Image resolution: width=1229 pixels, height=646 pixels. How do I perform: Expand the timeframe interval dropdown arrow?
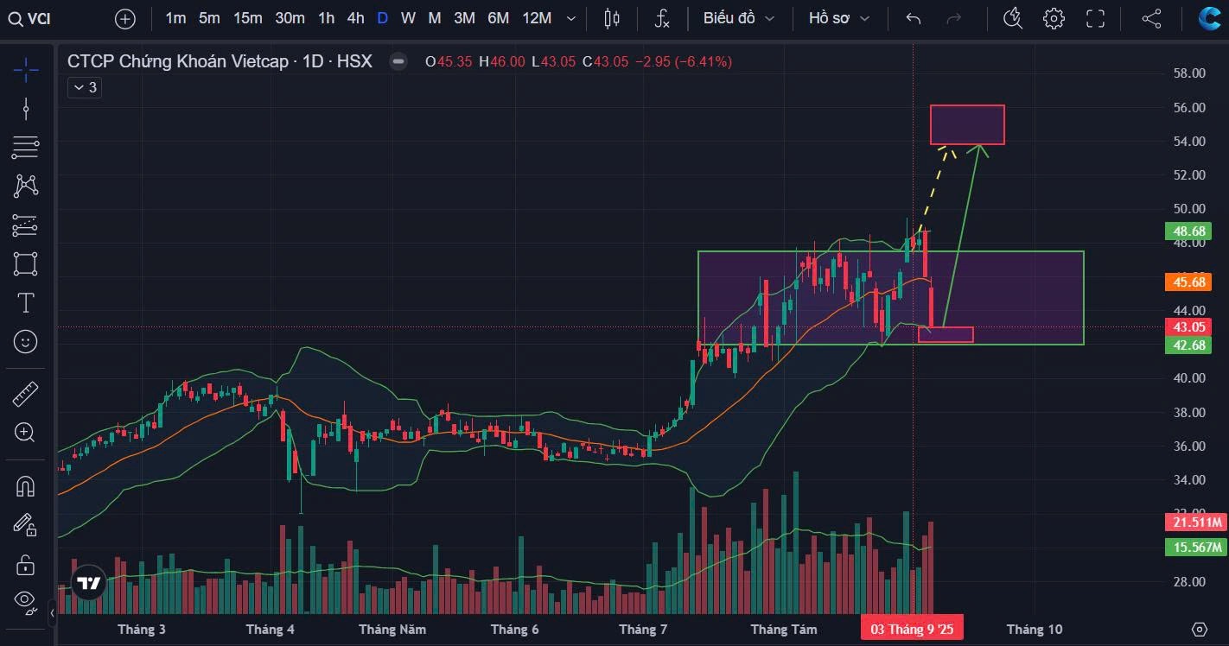(x=570, y=18)
